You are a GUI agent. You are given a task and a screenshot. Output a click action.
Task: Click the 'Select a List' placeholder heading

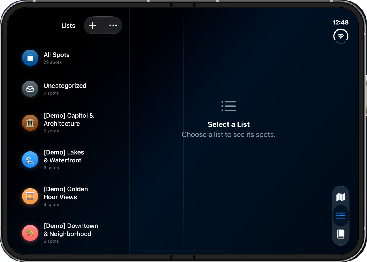coord(229,124)
